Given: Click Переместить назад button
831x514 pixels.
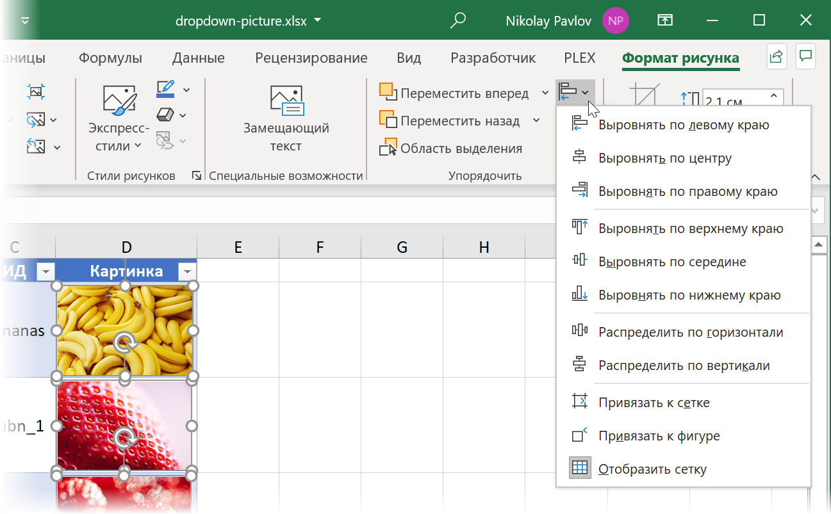Looking at the screenshot, I should (x=450, y=121).
